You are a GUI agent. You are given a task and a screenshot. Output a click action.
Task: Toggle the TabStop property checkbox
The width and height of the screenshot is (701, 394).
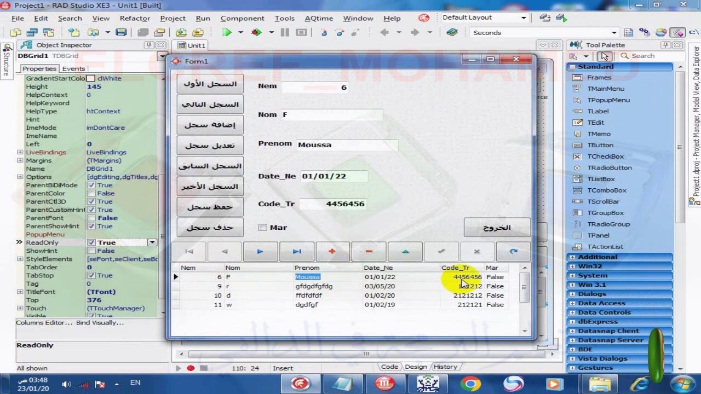pos(91,275)
